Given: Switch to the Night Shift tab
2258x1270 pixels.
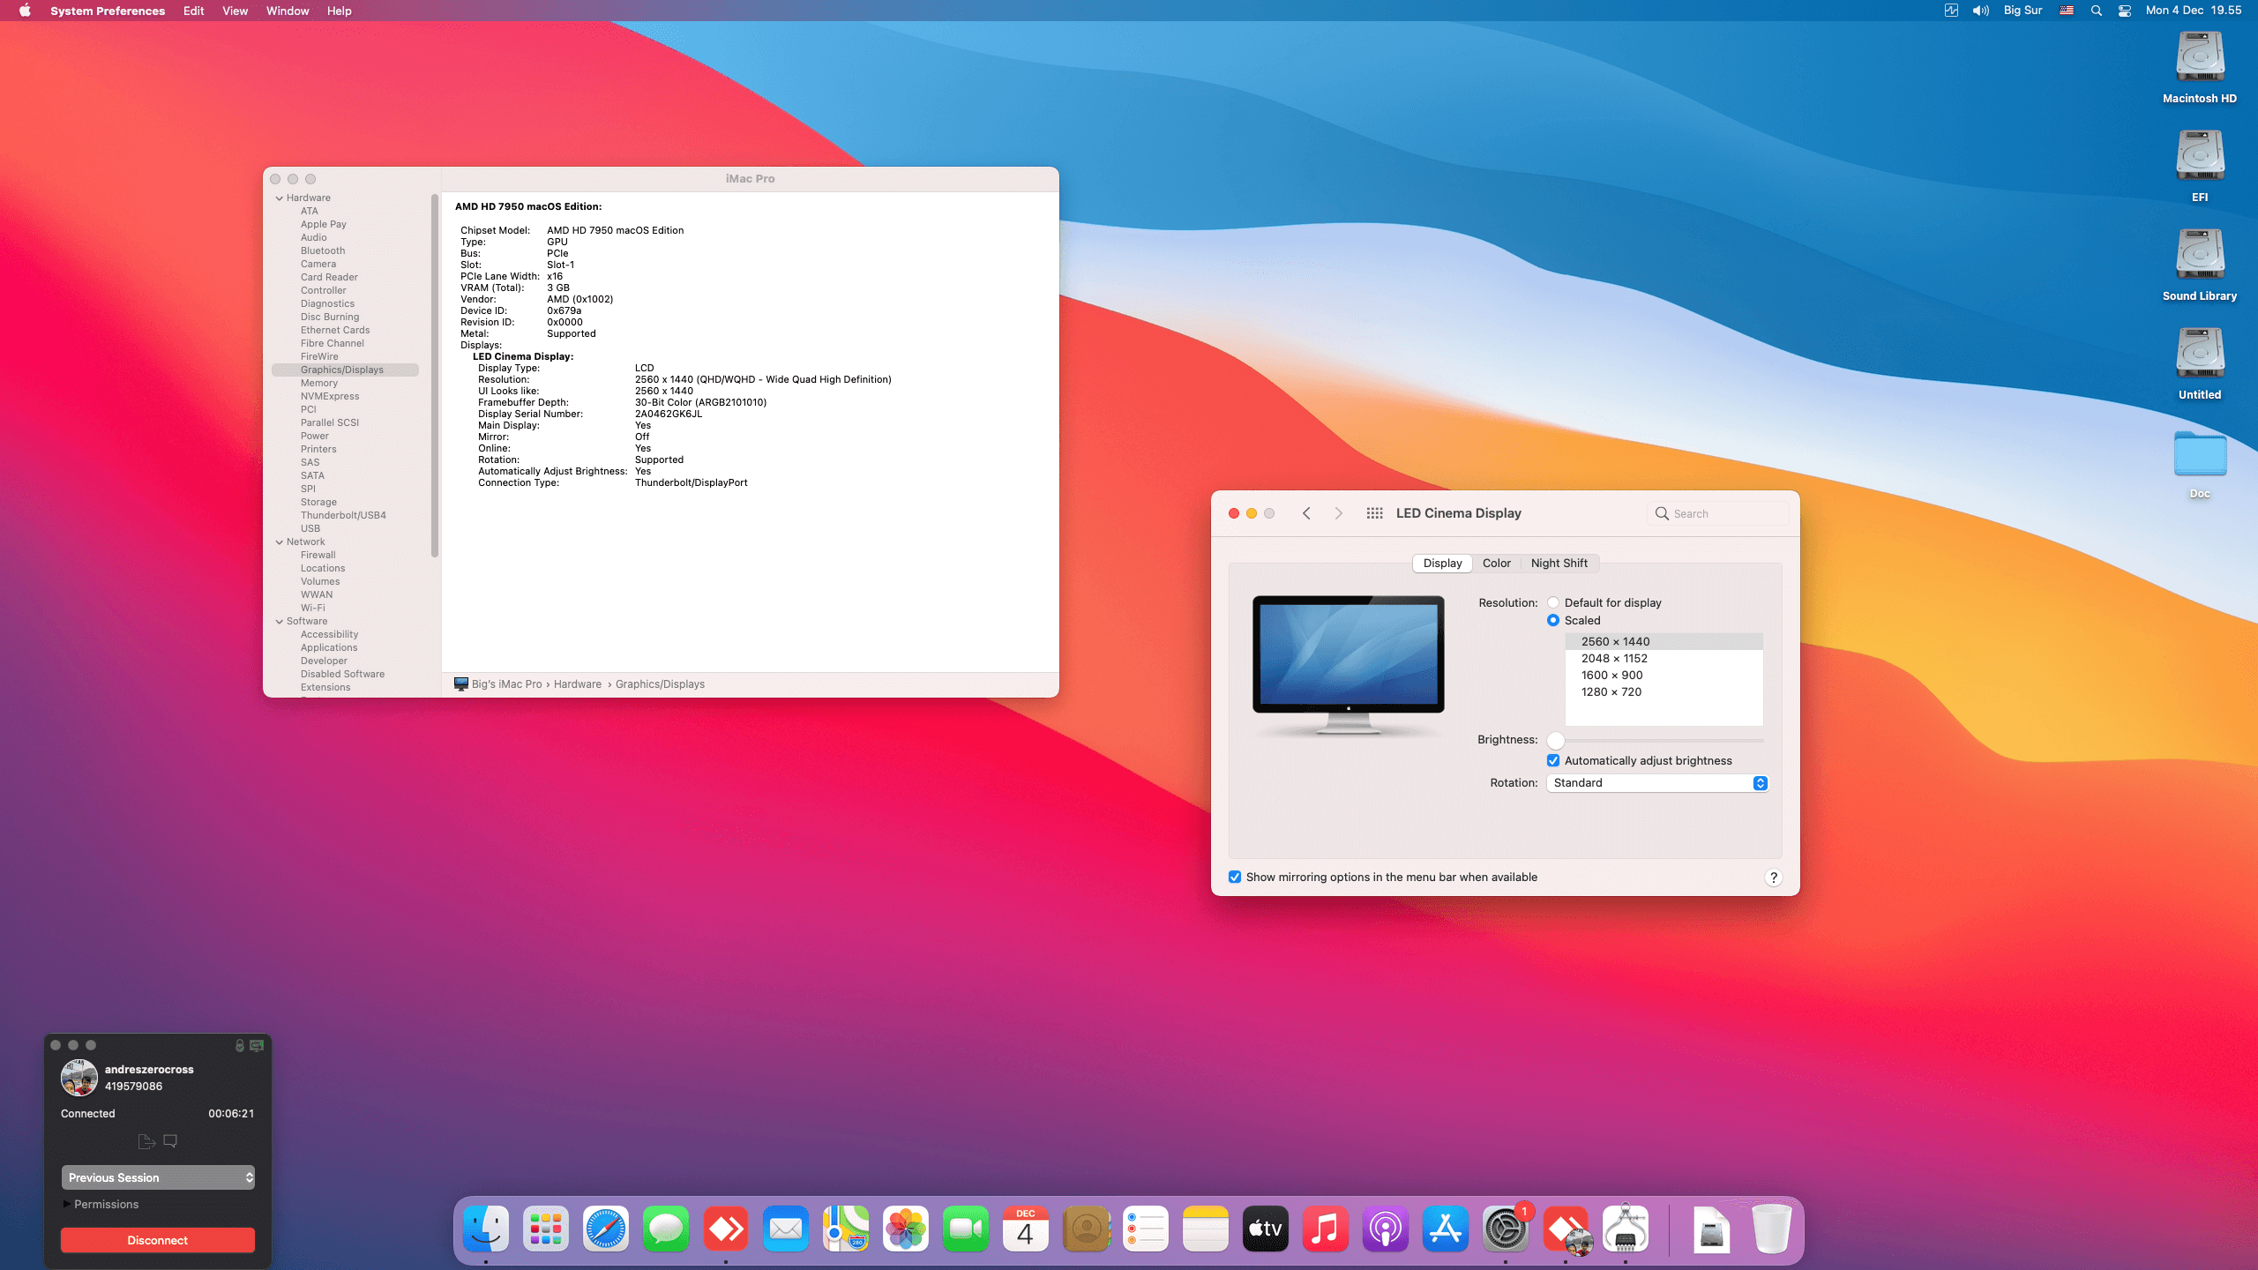Looking at the screenshot, I should point(1559,564).
